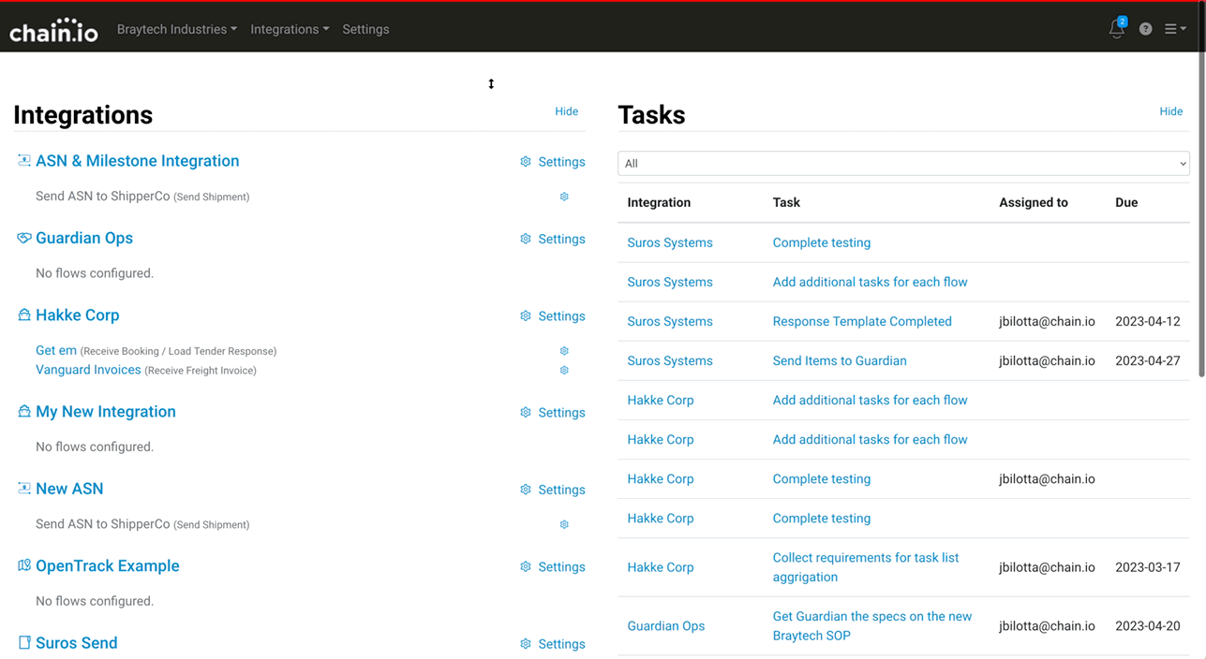
Task: Click the gear icon for Get em flow
Action: [564, 351]
